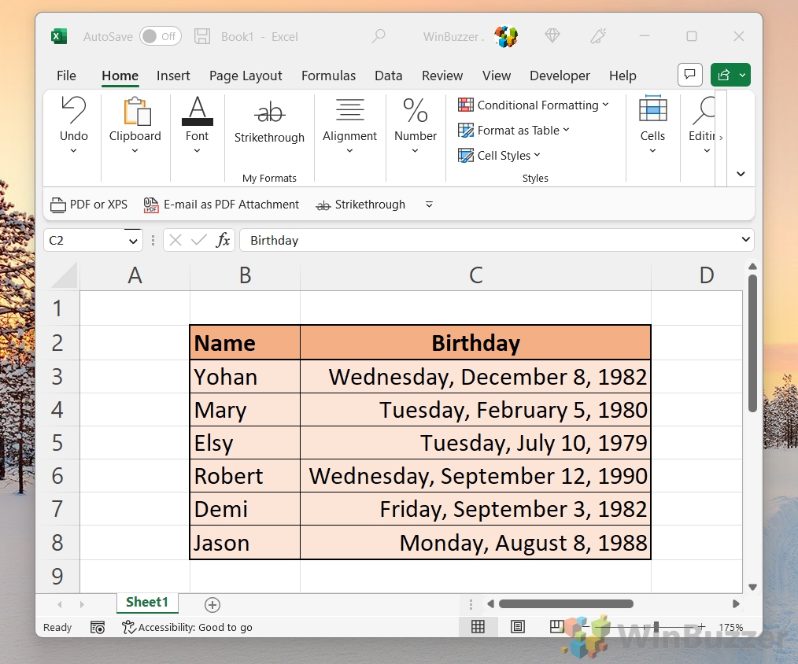Screen dimensions: 798x664
Task: Open the Name Box dropdown
Action: 131,240
